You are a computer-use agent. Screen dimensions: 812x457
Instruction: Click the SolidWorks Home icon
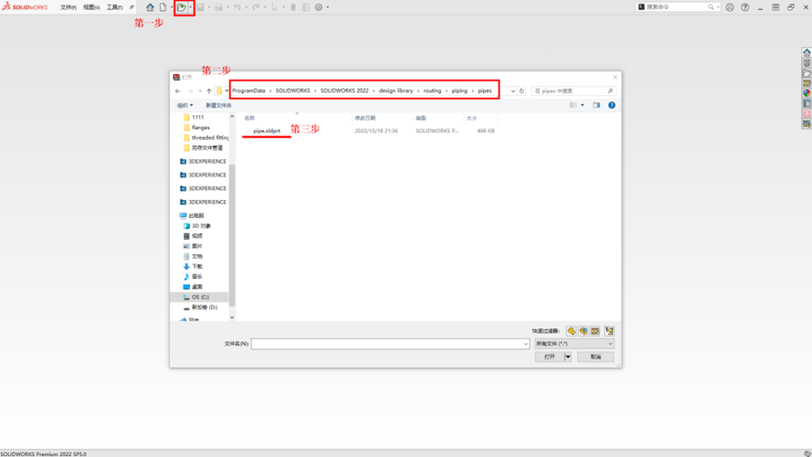pos(150,8)
